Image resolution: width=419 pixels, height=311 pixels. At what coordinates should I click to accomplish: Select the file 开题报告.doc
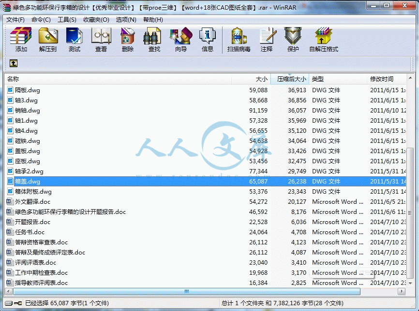pyautogui.click(x=32, y=222)
